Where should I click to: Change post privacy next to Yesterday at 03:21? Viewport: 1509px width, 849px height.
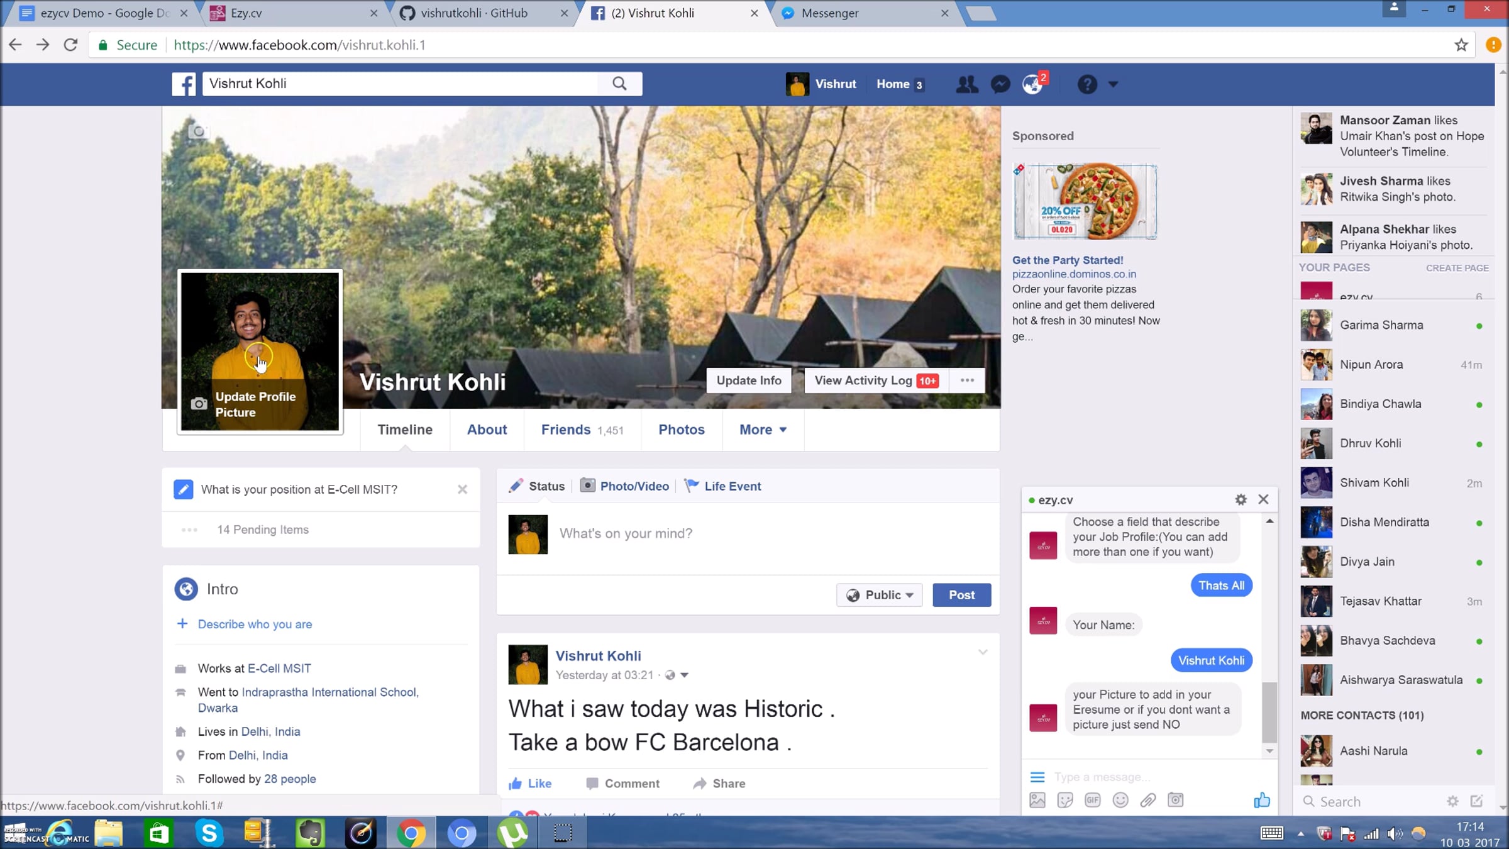pyautogui.click(x=677, y=675)
